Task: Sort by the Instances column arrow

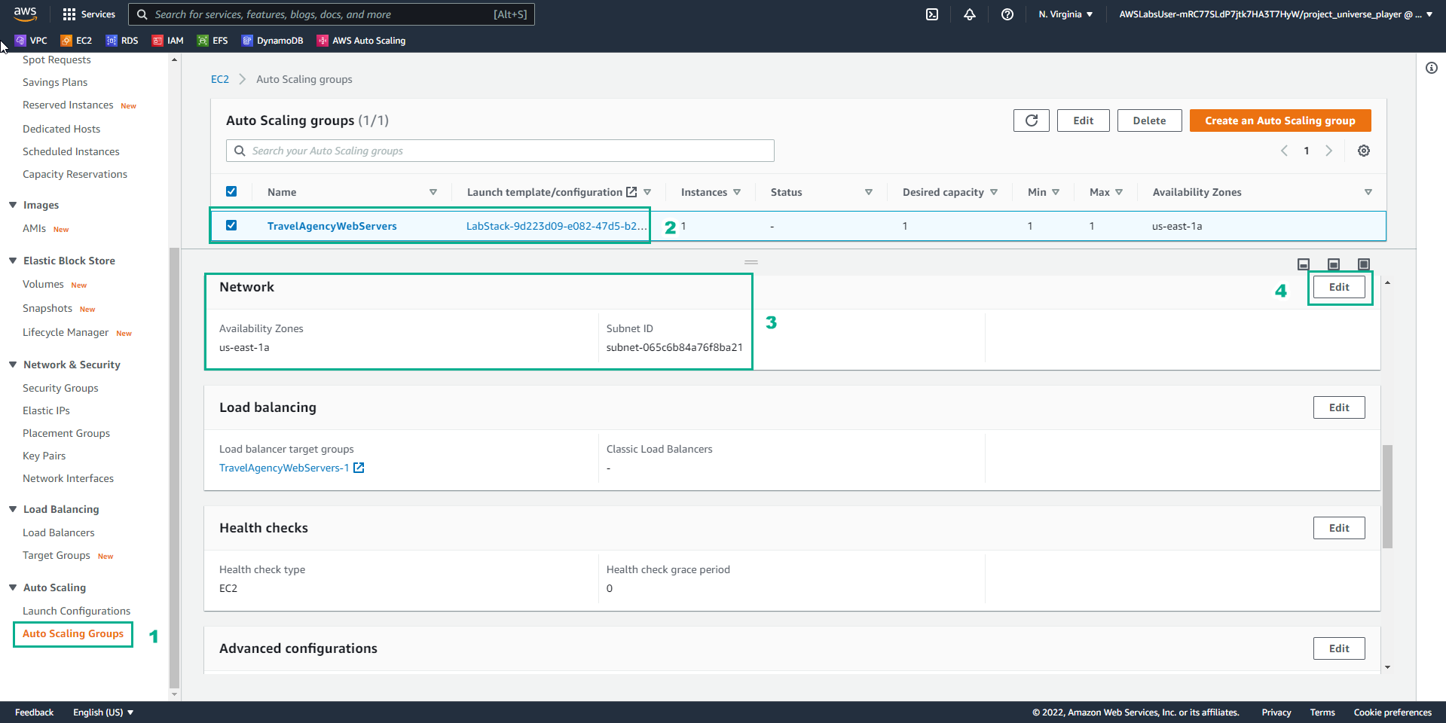Action: click(x=737, y=192)
